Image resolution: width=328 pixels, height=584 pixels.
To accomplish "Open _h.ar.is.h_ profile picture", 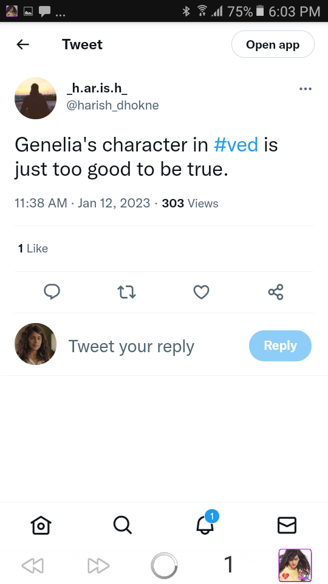I will pos(36,99).
